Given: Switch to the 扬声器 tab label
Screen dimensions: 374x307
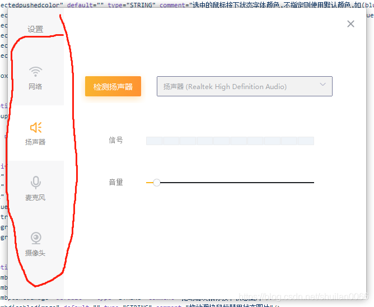Looking at the screenshot, I should click(x=35, y=142).
